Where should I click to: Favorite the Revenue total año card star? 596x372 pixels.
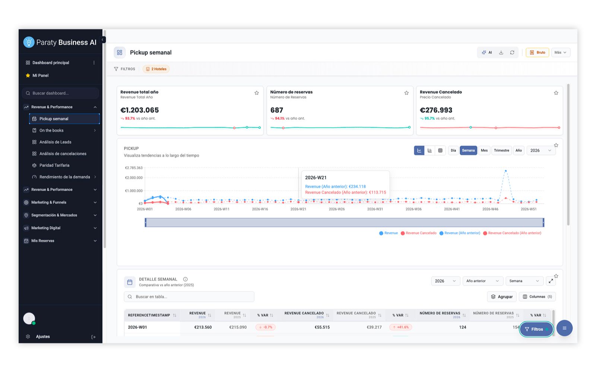[x=257, y=93]
